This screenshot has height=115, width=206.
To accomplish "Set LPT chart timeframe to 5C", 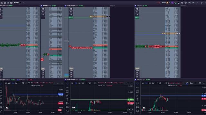I will [143, 83].
